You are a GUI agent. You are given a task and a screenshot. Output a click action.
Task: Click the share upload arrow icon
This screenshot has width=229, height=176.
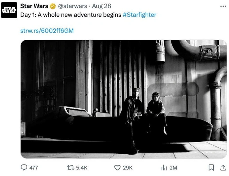tap(223, 168)
